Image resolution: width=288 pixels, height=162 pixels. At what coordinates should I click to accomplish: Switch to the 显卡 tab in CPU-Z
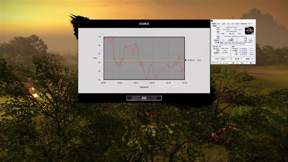(x=238, y=24)
